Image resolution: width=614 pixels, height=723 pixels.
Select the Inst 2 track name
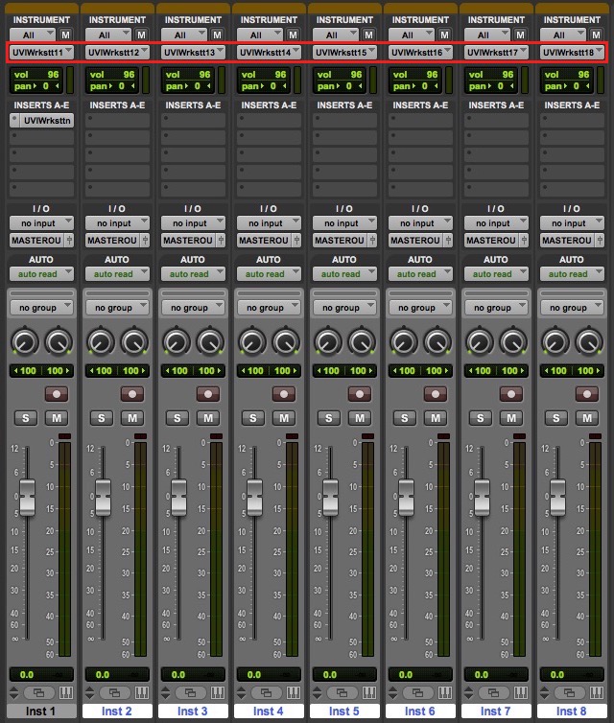[x=117, y=711]
